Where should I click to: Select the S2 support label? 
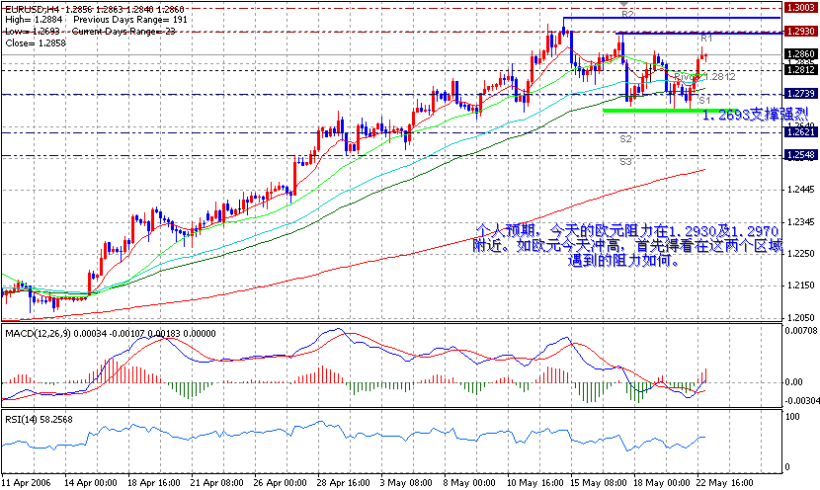[625, 138]
